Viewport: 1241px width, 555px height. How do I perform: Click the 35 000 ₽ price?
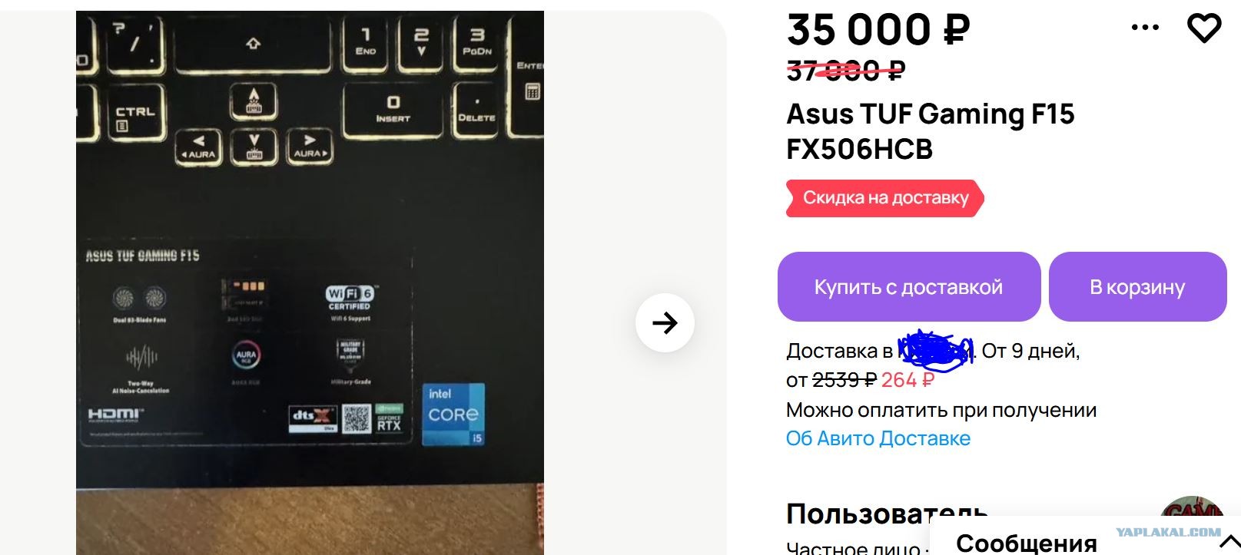pos(878,31)
